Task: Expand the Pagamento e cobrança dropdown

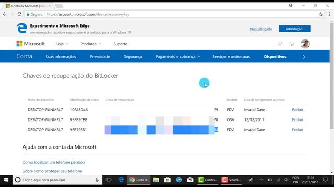Action: click(178, 57)
